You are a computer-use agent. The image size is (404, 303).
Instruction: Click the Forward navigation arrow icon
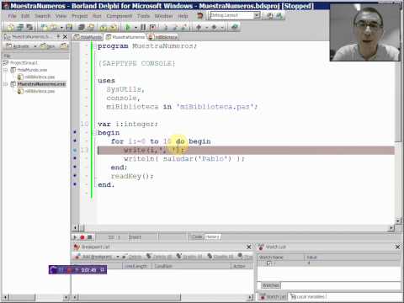[x=214, y=27]
